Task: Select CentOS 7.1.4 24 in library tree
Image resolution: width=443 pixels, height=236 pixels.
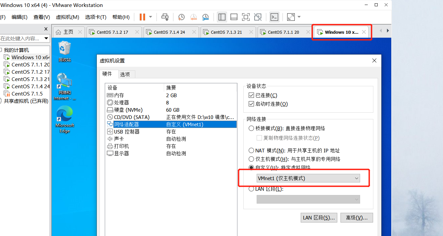Action: tap(27, 86)
